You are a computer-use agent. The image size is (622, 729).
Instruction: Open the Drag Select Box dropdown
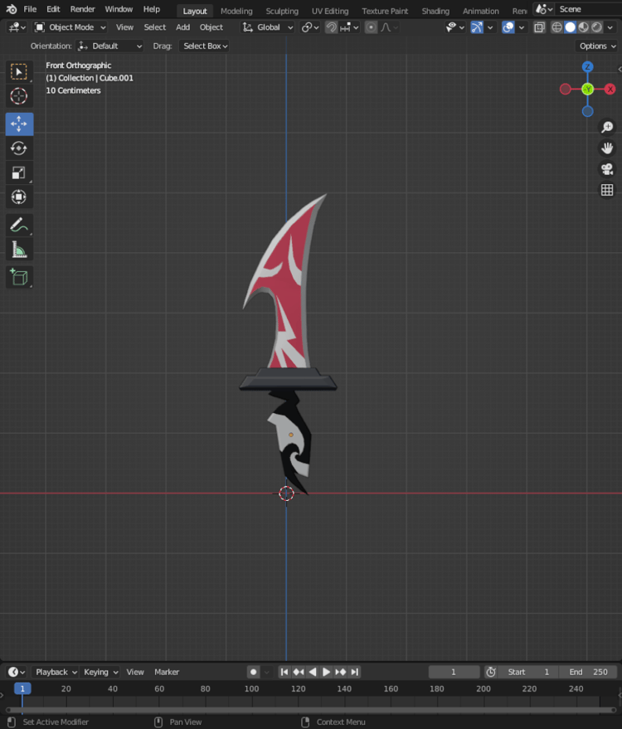[204, 46]
